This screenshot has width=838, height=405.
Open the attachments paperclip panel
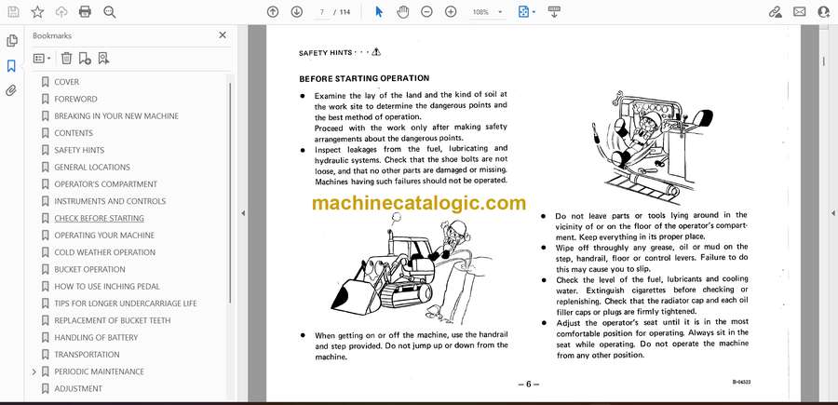[x=11, y=90]
